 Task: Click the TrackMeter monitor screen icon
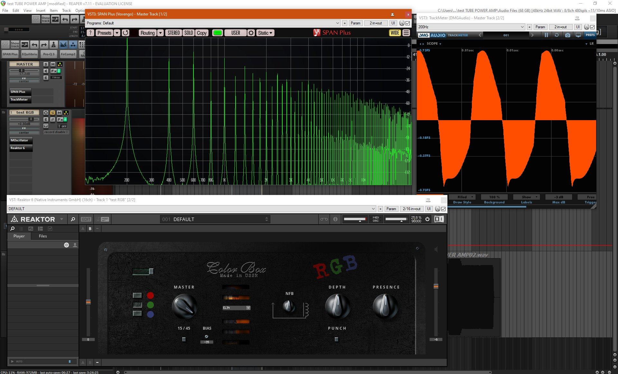[578, 35]
